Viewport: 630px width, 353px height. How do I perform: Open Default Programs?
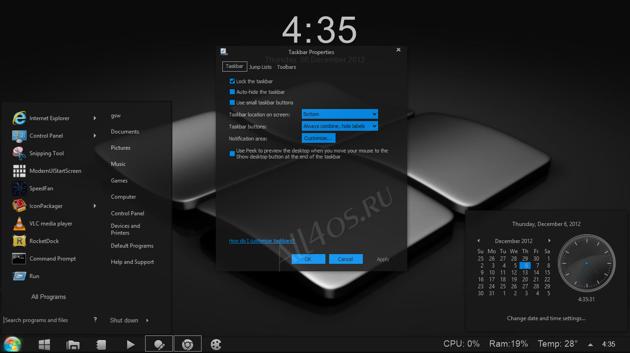point(132,246)
